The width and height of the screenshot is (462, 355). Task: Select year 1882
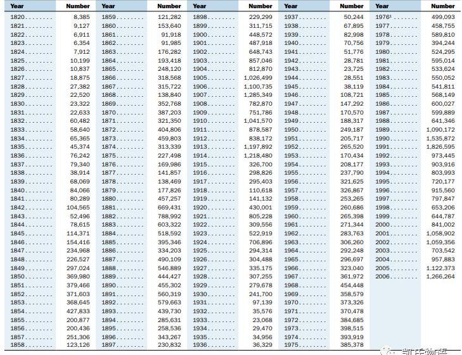tap(109, 216)
